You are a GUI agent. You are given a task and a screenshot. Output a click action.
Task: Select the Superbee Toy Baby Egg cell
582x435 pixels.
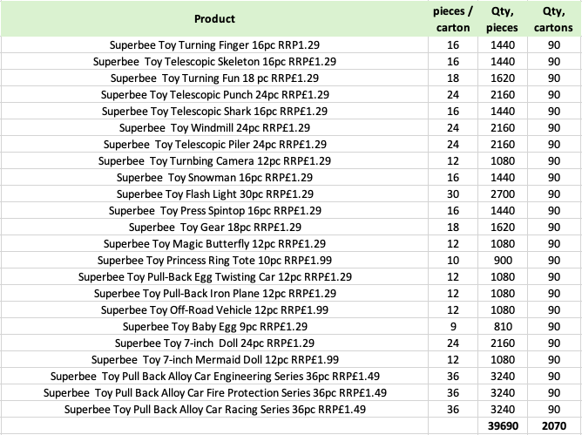click(x=214, y=327)
